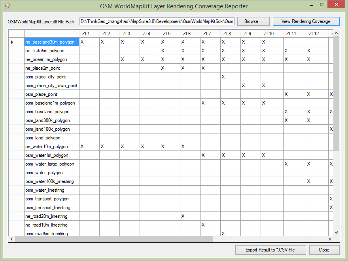Open the application icon menu in the title bar
The image size is (348, 261).
tap(7, 6)
